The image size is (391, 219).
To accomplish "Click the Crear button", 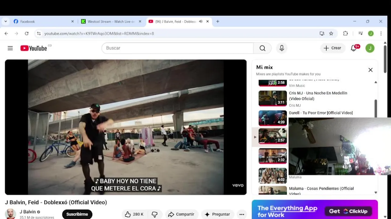I will (x=333, y=48).
